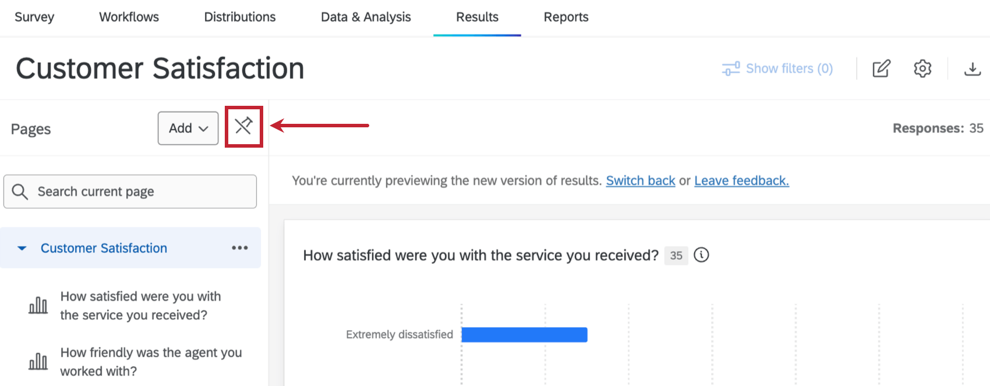
Task: Click the search magnifier icon
Action: pyautogui.click(x=20, y=192)
